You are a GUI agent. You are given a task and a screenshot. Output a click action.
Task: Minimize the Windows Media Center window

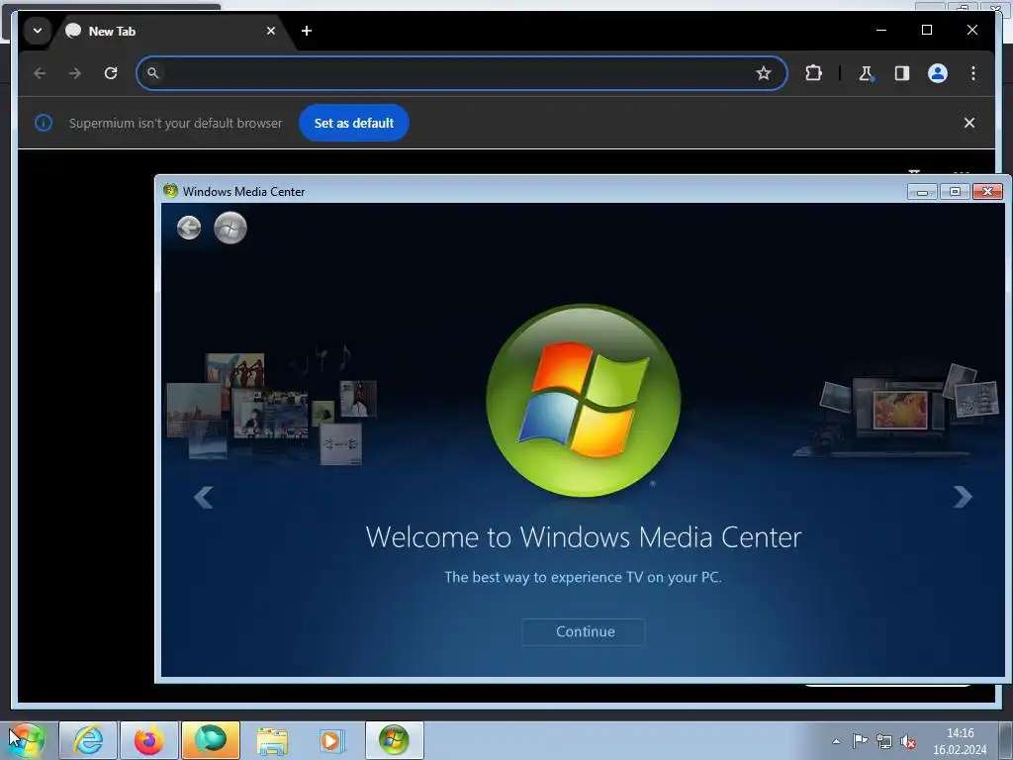coord(922,191)
